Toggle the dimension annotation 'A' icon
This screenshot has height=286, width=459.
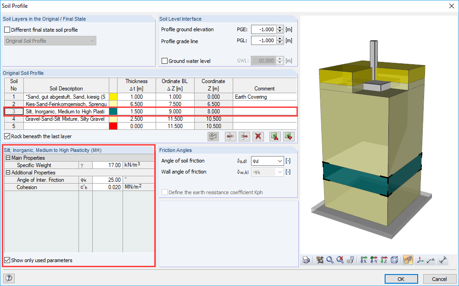coord(431,260)
